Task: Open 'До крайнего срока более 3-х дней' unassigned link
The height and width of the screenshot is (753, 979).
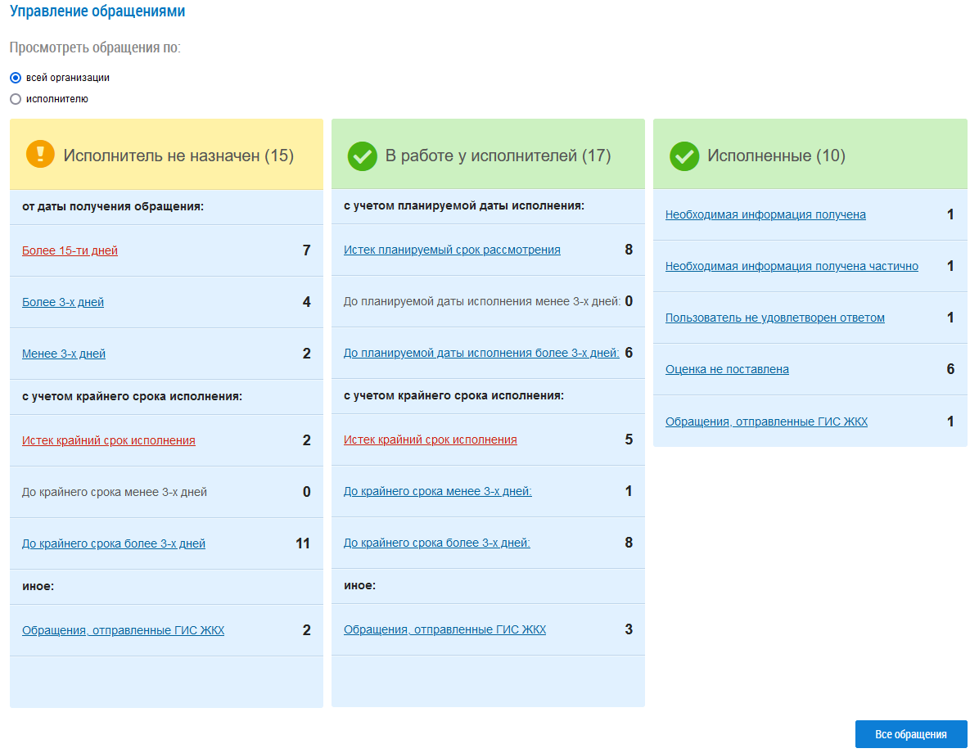Action: (x=114, y=543)
